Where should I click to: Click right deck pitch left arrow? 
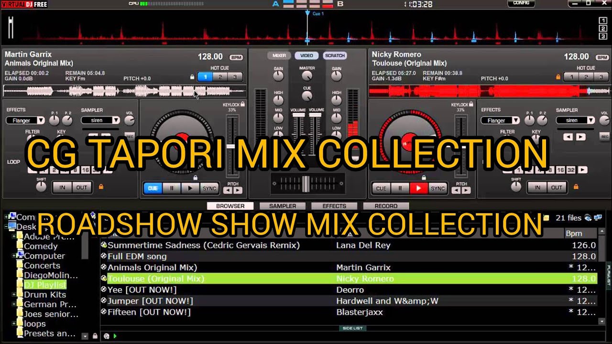click(457, 190)
